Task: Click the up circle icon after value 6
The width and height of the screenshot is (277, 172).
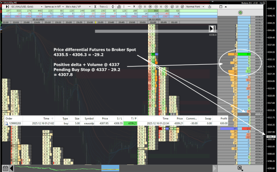Action: [x=166, y=7]
